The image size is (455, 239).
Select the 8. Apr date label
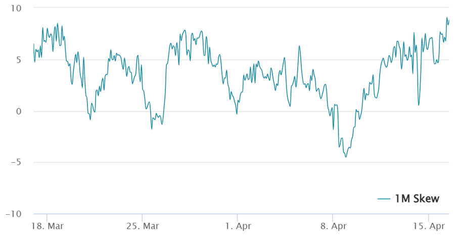[333, 226]
